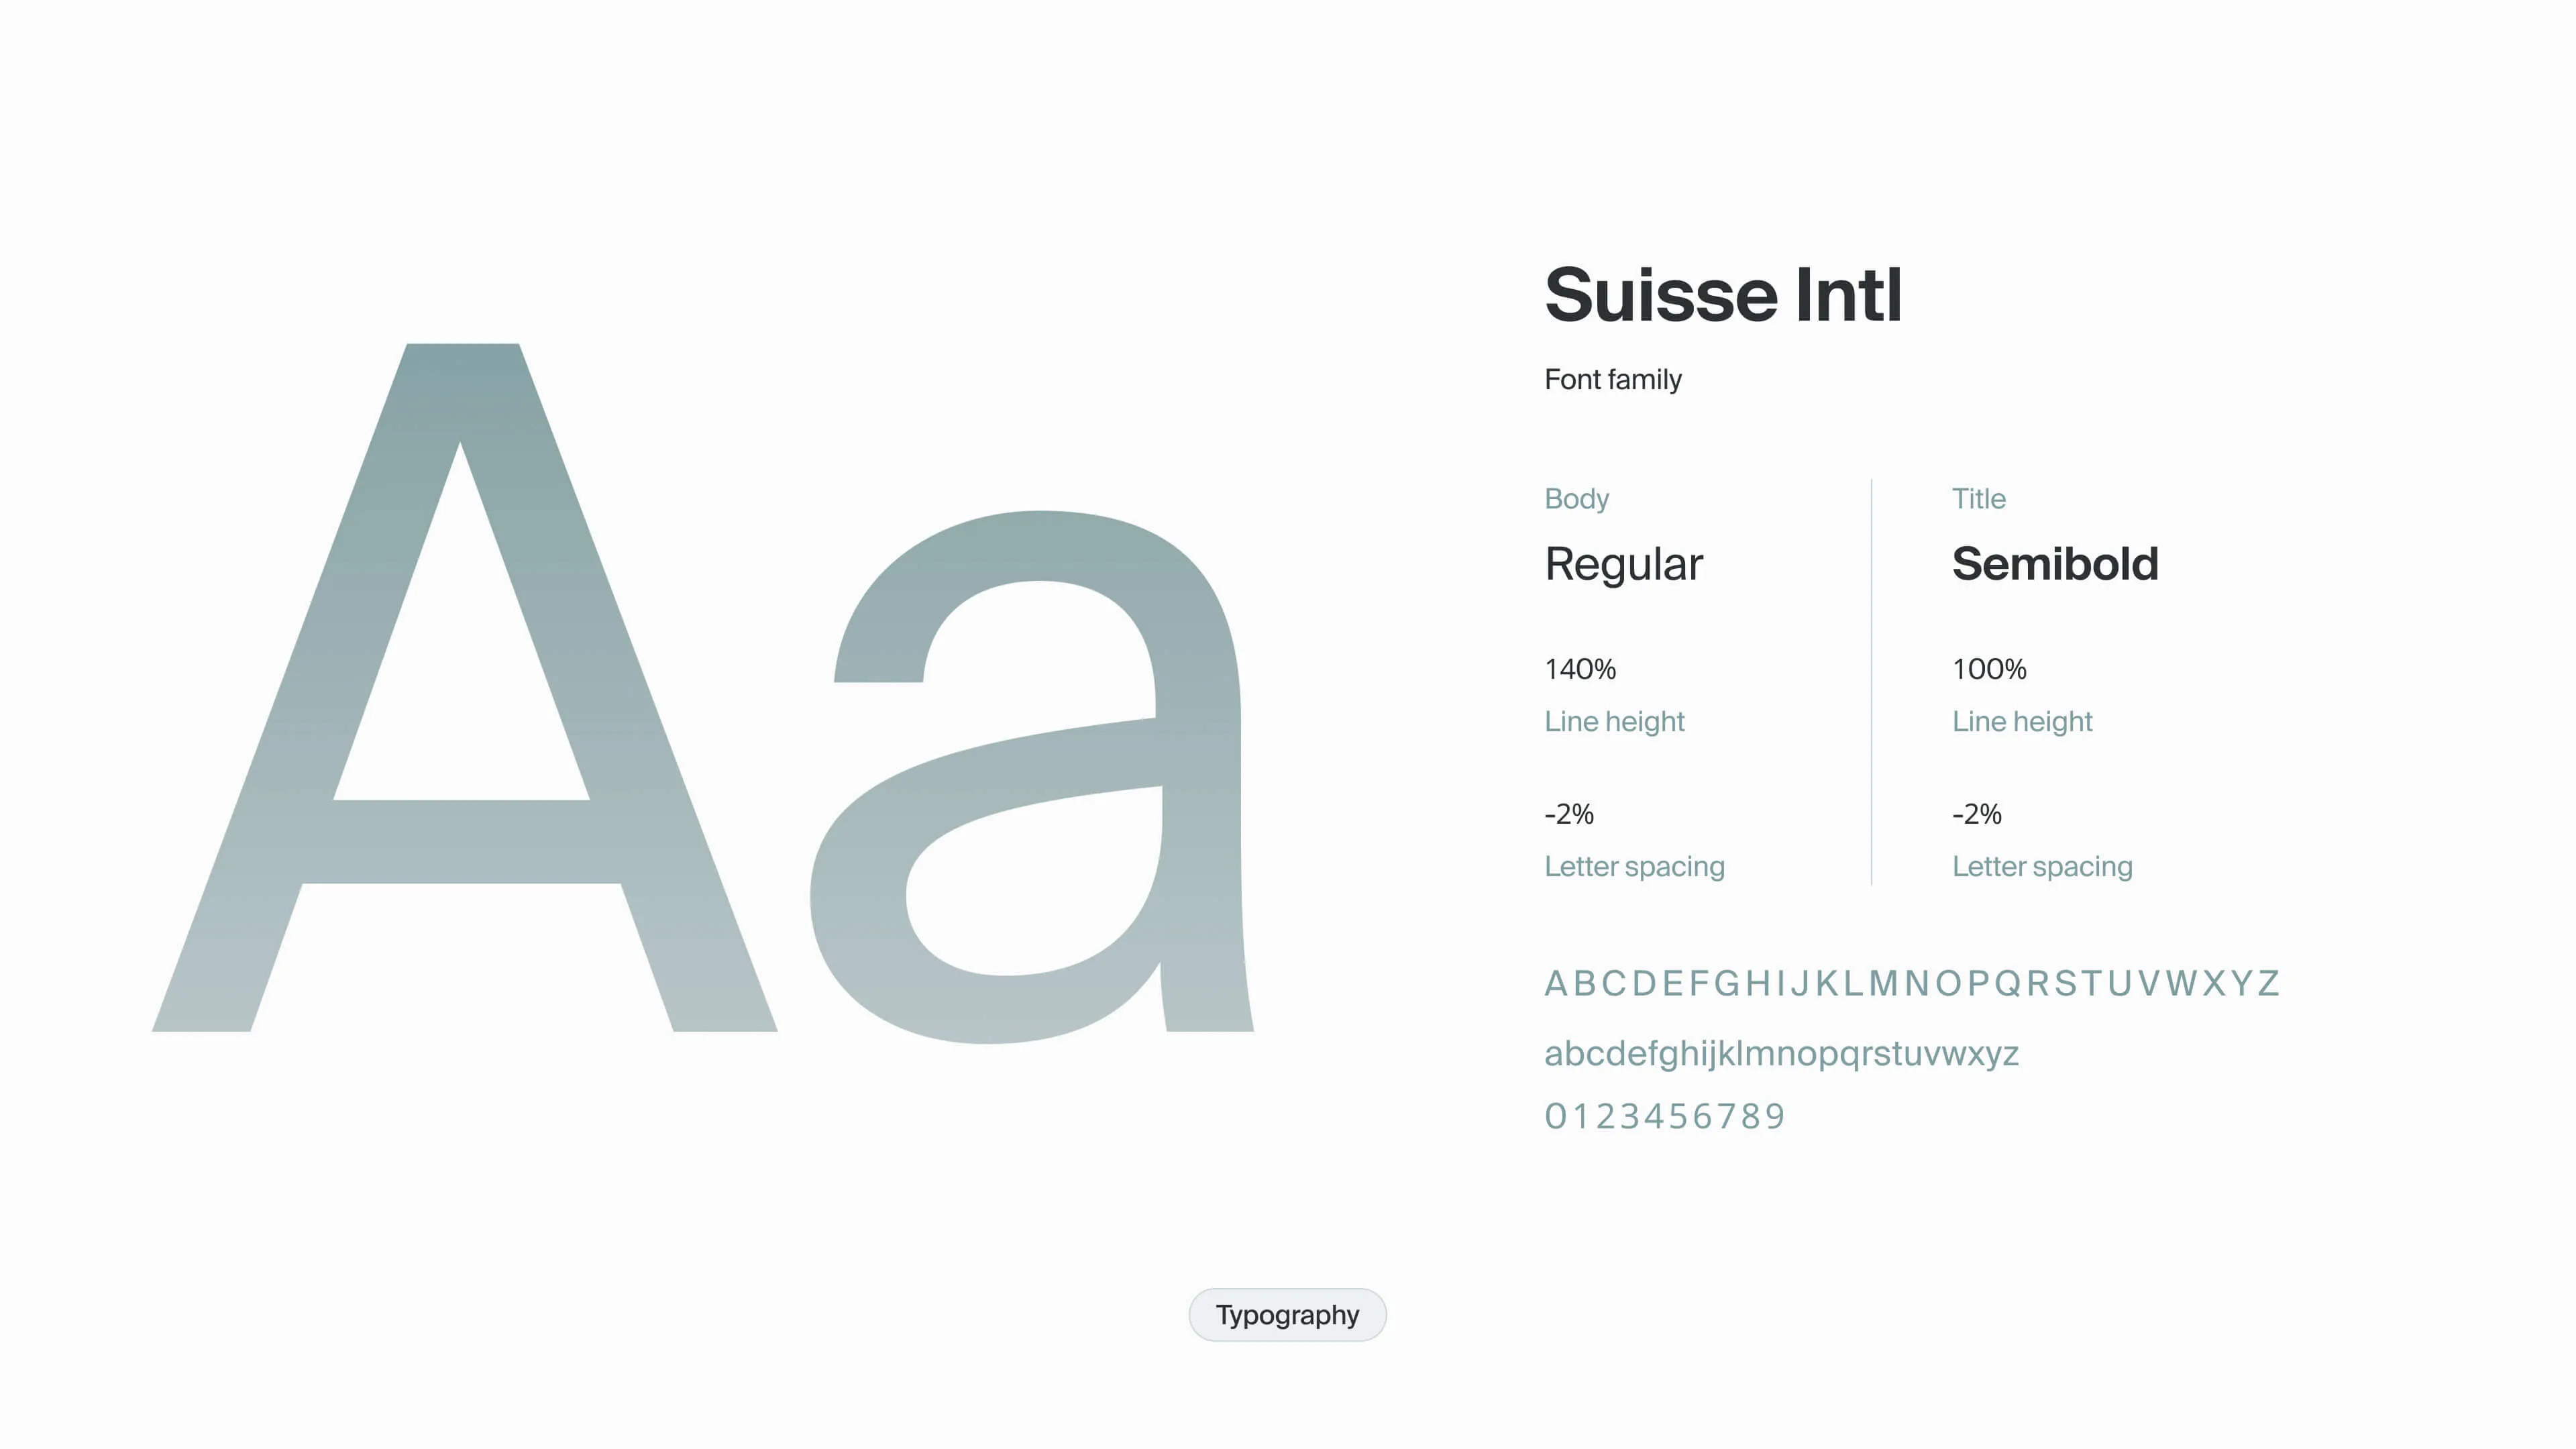
Task: Select the 140% line height value
Action: tap(1580, 669)
